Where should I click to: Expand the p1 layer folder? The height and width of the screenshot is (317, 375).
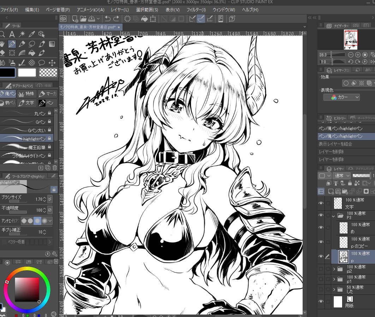click(x=334, y=279)
